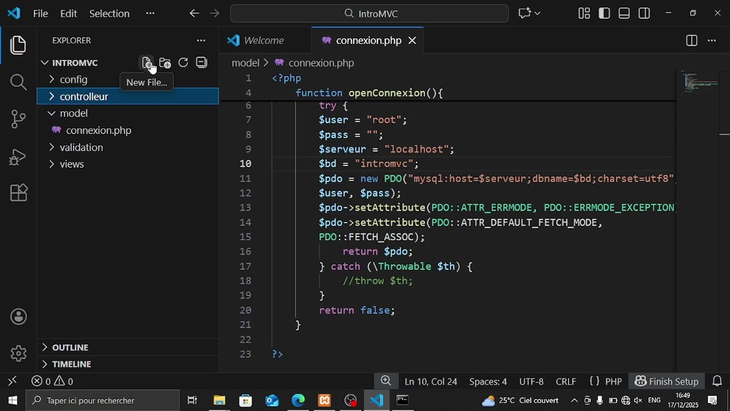Click the New File icon in Explorer
Screen dimensions: 730x411
[x=147, y=63]
